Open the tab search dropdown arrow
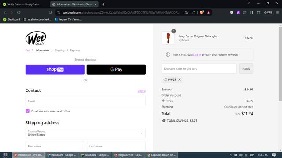Screen dimensions: 282x158 click(x=249, y=3)
